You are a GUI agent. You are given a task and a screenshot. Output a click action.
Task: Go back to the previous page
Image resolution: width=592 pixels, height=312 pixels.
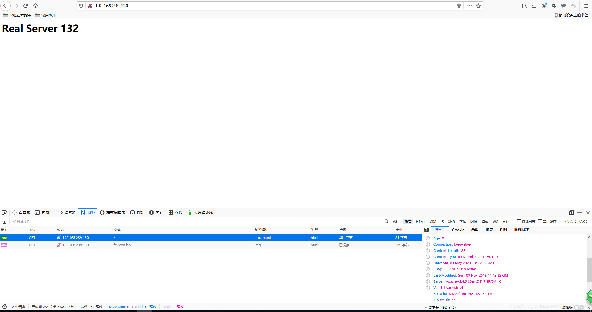6,6
